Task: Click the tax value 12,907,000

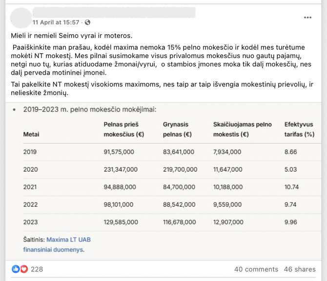Action: pos(228,222)
